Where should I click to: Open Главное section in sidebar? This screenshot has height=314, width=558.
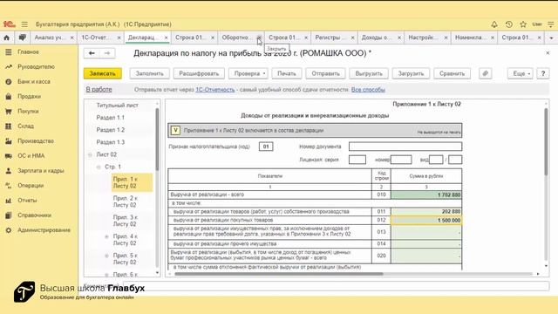pyautogui.click(x=28, y=52)
